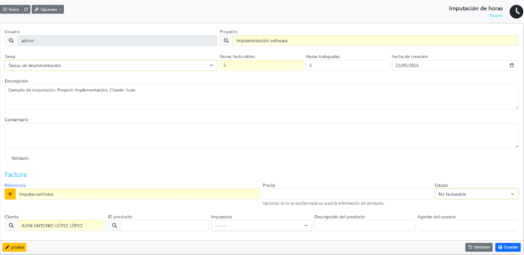
Task: Open the Tarea dropdown
Action: click(x=111, y=66)
